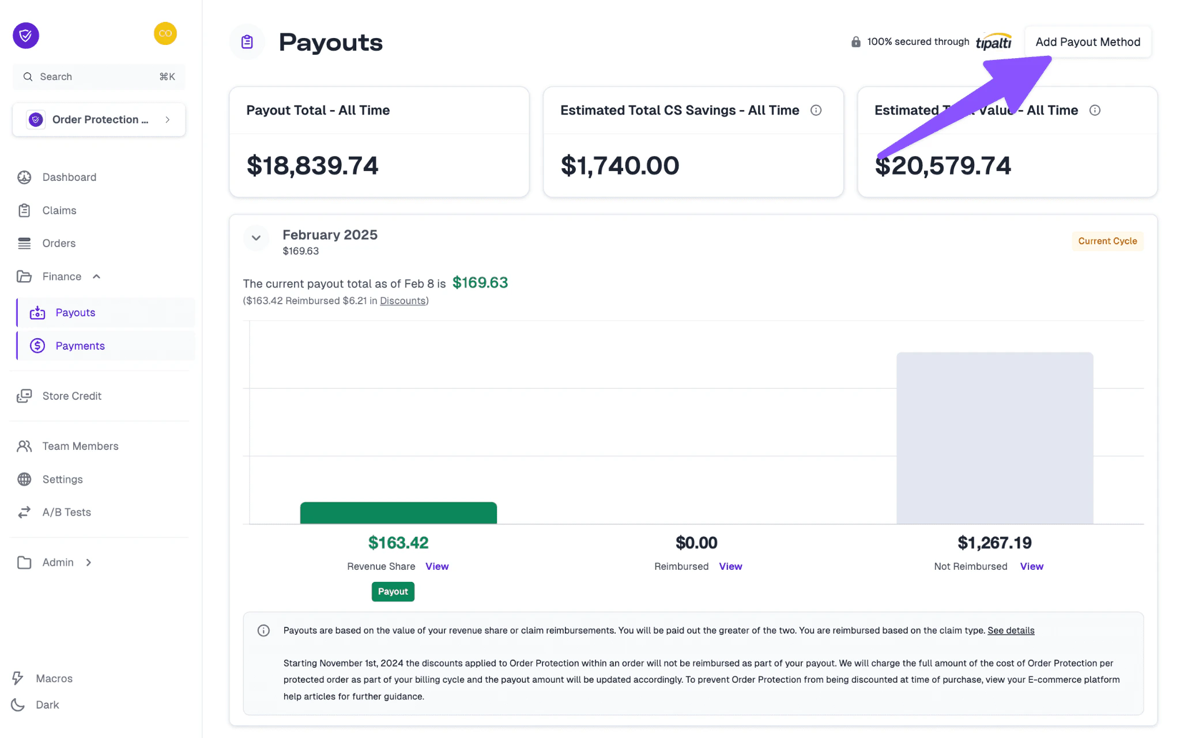Click the Macros lightning icon
This screenshot has height=738, width=1180.
pos(18,678)
